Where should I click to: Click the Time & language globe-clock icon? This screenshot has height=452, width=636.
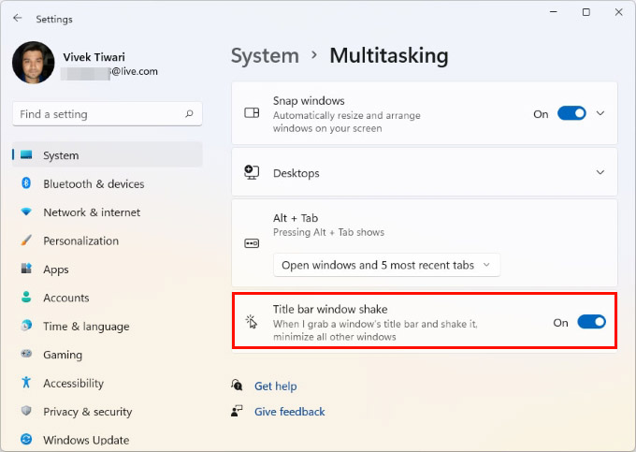pos(26,326)
